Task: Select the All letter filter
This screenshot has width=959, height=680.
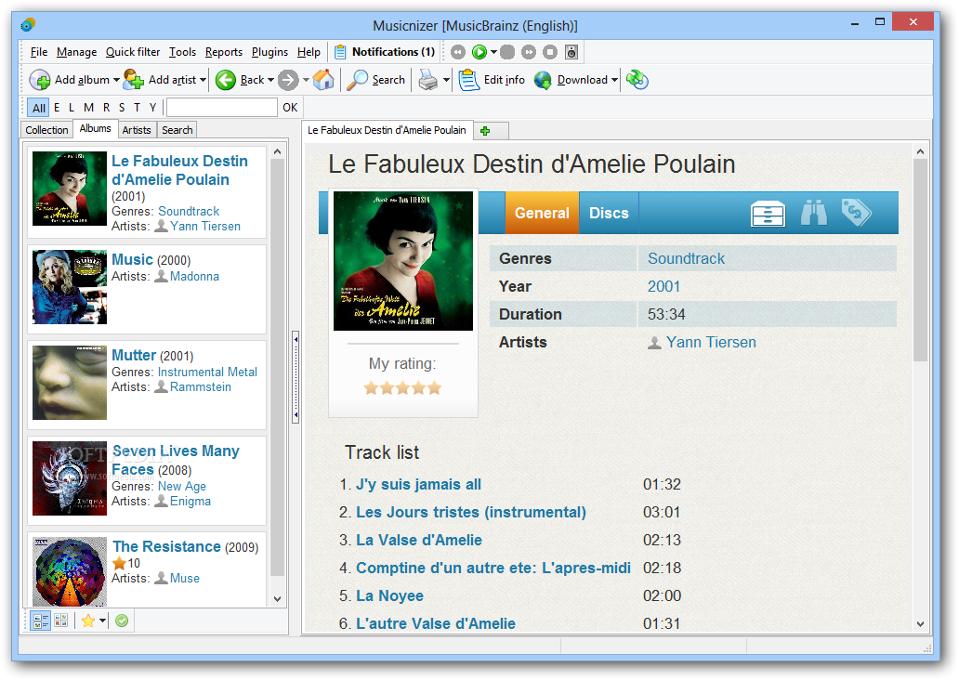Action: click(x=38, y=108)
